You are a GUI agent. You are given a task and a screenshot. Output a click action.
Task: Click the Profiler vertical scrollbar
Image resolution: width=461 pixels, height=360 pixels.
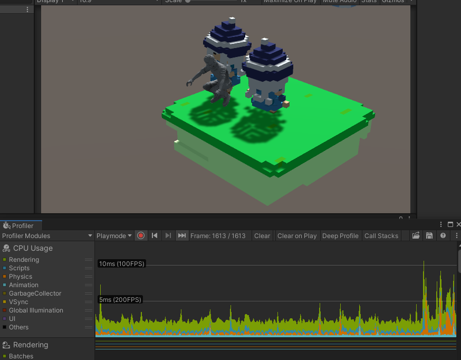459,262
